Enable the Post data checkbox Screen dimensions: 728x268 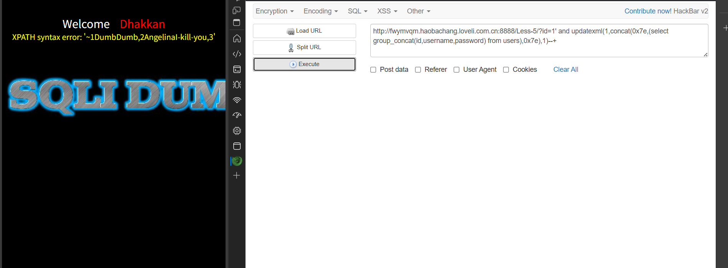(373, 69)
